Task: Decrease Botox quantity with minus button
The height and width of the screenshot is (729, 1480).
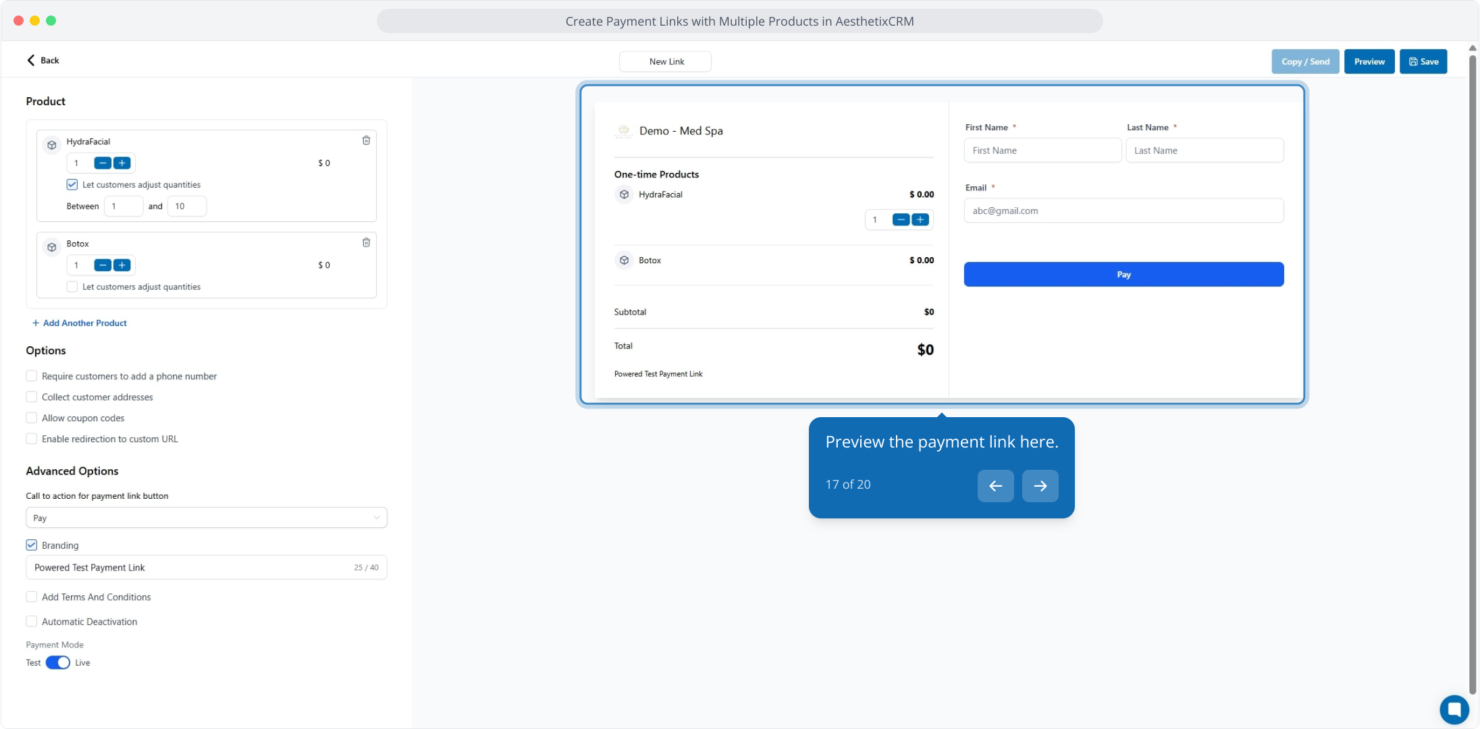Action: 103,265
